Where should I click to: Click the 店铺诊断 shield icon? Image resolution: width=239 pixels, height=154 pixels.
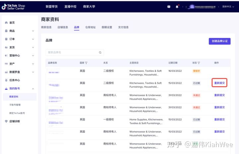click(6, 121)
